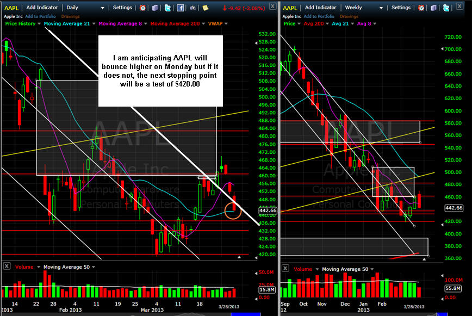The height and width of the screenshot is (316, 472).
Task: Open the alarm clock alert icon in Weekly chart
Action: (421, 8)
